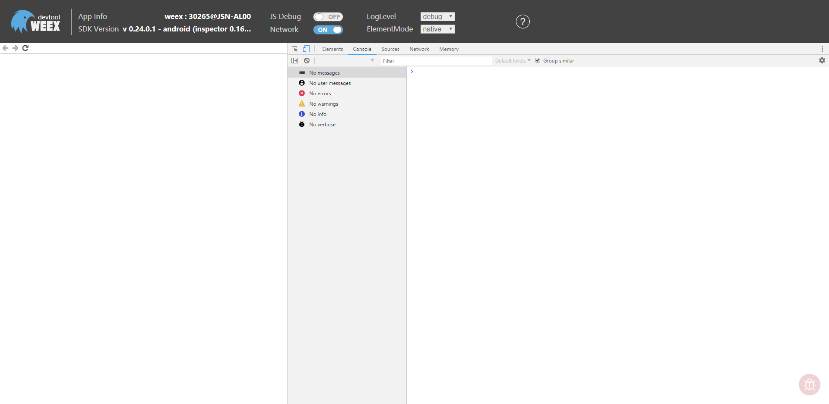Open the Default levels dropdown

513,61
